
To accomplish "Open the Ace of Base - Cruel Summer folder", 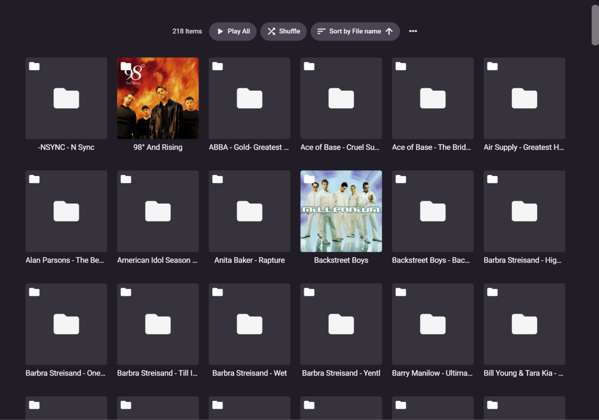I will [x=341, y=99].
